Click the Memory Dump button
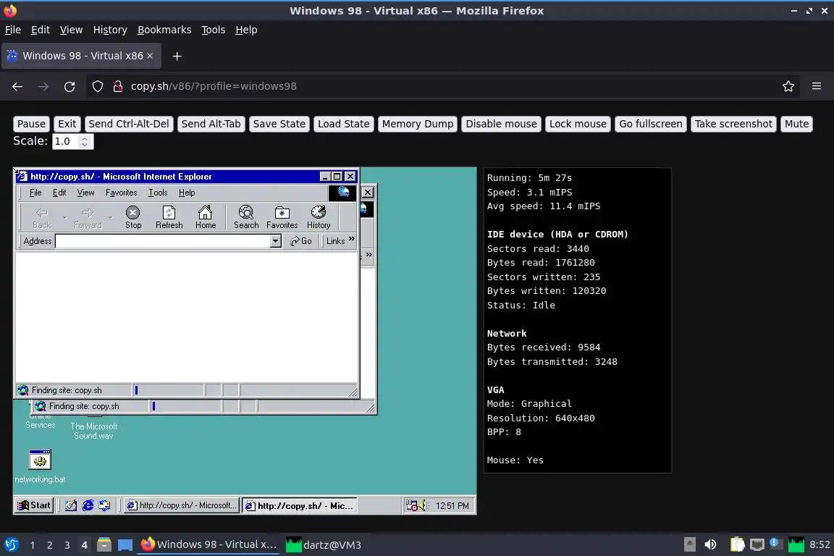The height and width of the screenshot is (556, 834). click(x=418, y=124)
